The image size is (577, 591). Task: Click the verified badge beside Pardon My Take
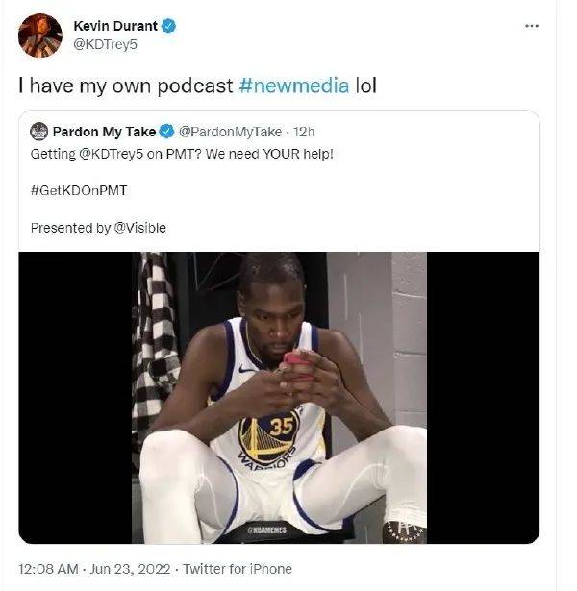[166, 132]
